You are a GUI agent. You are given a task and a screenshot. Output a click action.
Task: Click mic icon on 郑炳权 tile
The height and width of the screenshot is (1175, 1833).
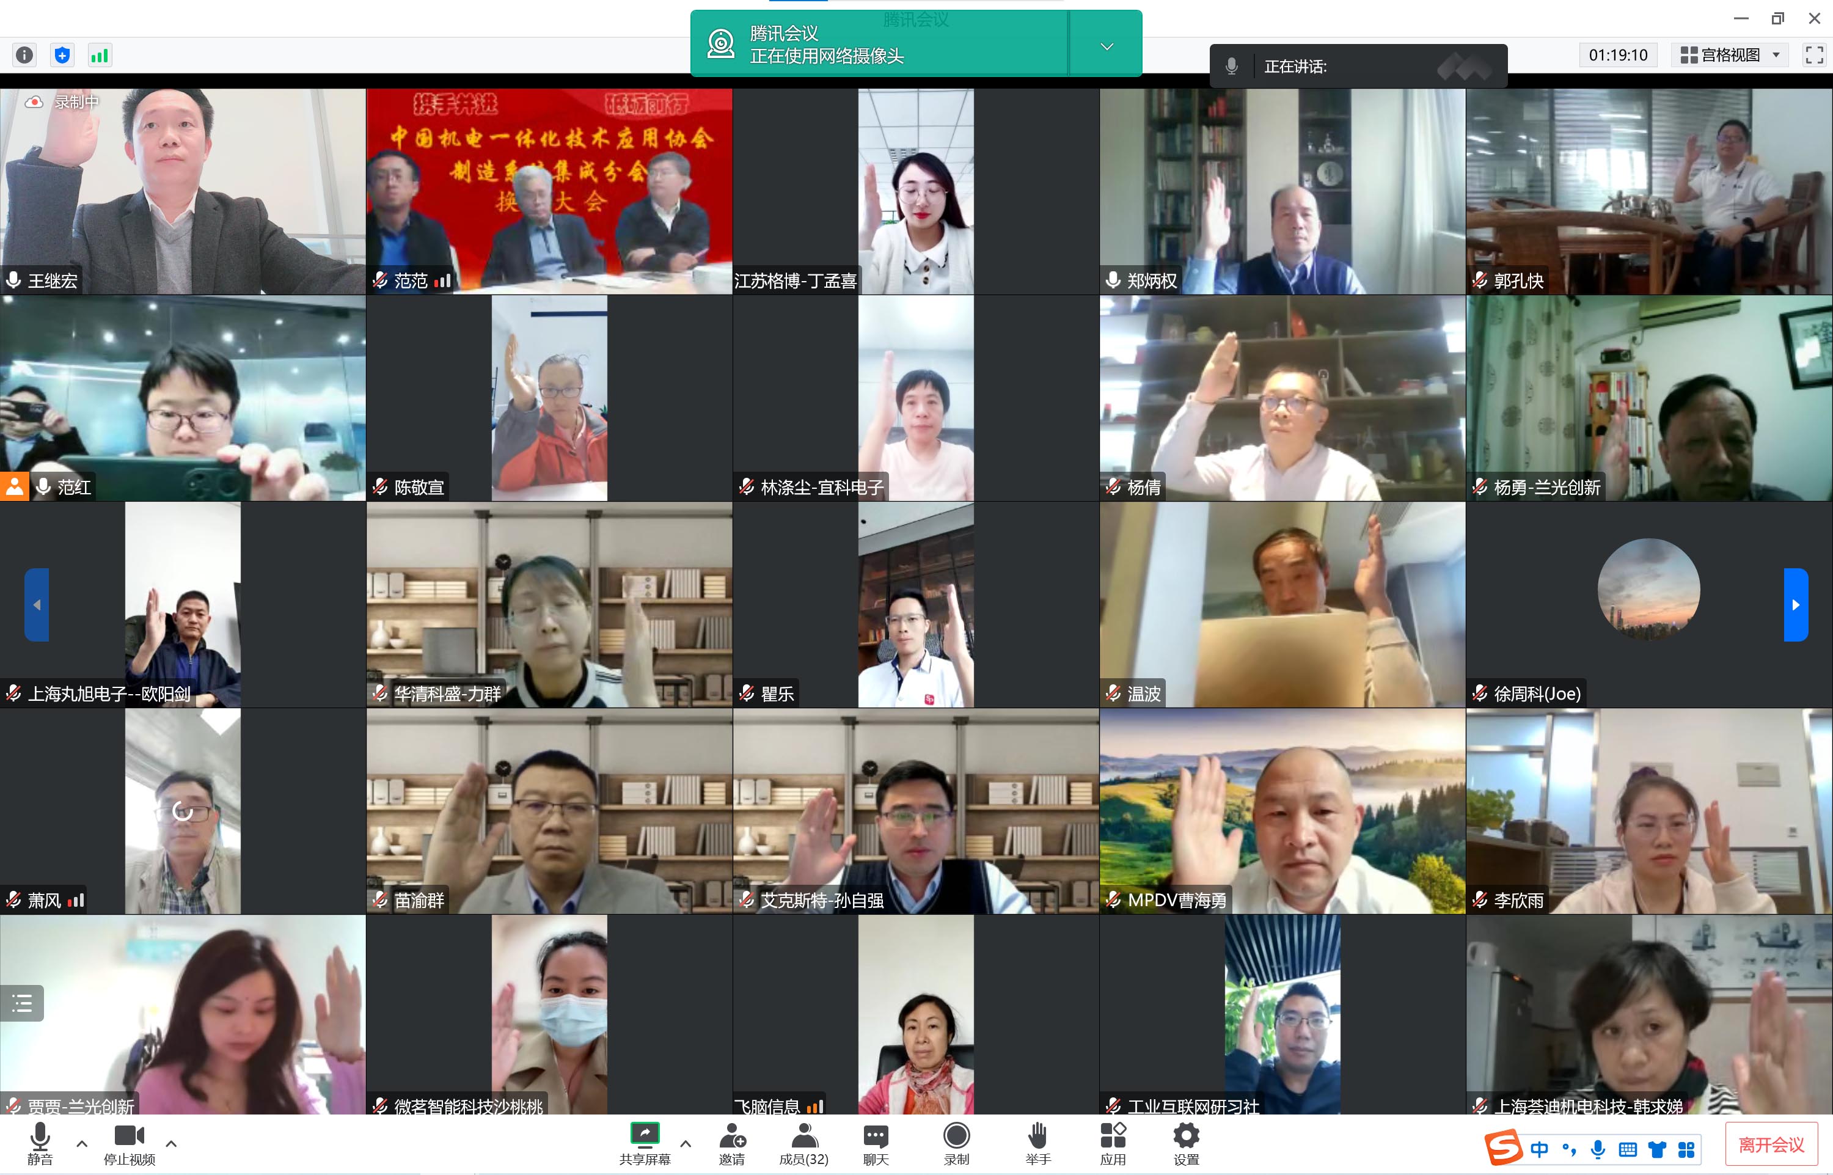[x=1113, y=281]
